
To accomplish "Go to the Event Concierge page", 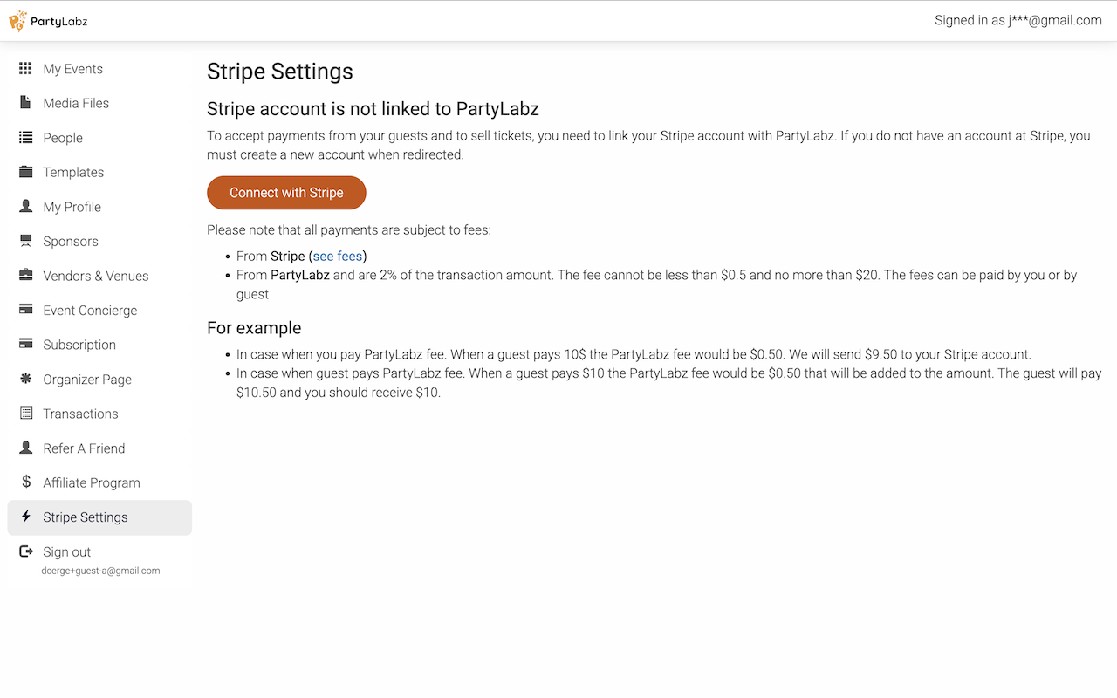I will click(x=90, y=311).
